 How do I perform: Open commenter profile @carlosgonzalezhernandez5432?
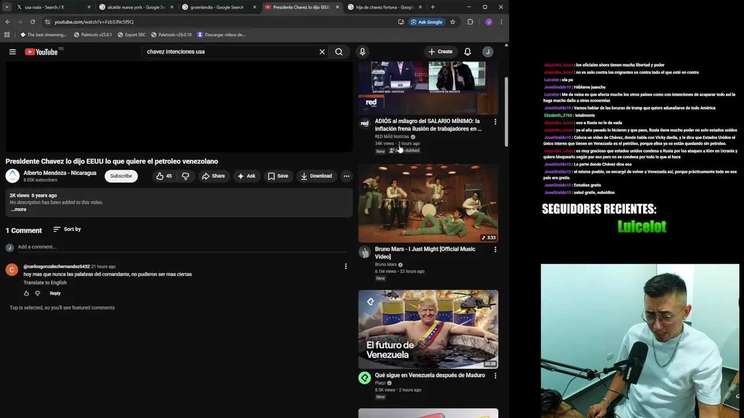tap(56, 266)
